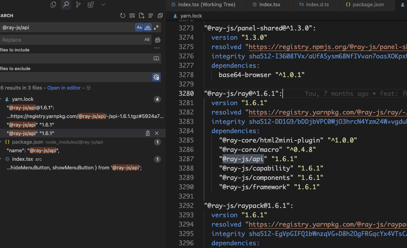Open new search editor icon
407x248 pixels.
[142, 16]
